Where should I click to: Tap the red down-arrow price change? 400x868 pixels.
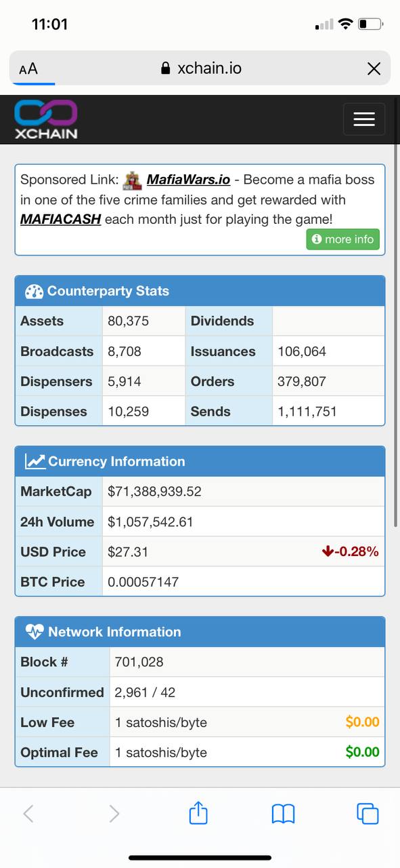click(x=350, y=552)
